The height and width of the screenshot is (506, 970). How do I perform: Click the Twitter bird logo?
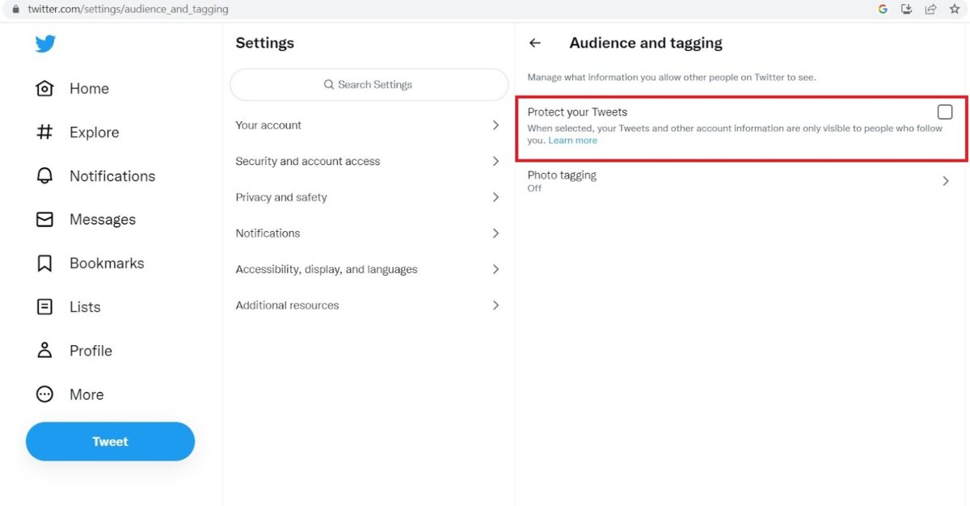click(x=45, y=44)
